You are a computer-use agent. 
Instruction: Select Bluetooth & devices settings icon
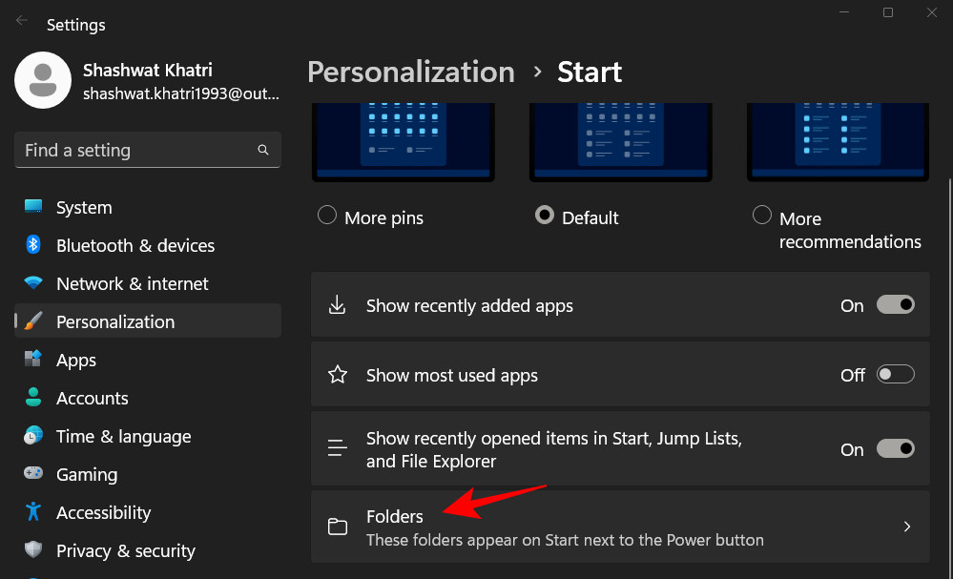point(32,245)
